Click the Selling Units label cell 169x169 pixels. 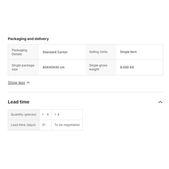click(x=101, y=52)
